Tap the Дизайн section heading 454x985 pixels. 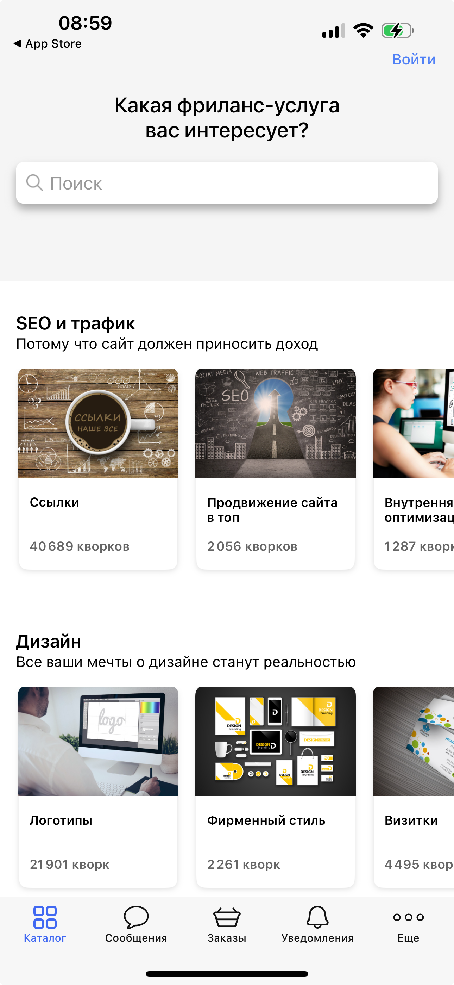tap(49, 641)
